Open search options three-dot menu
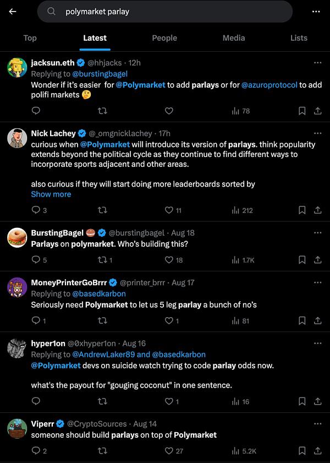The image size is (330, 463). (x=316, y=12)
